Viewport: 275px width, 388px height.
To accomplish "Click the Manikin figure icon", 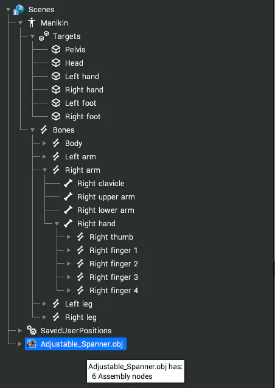I will [32, 23].
